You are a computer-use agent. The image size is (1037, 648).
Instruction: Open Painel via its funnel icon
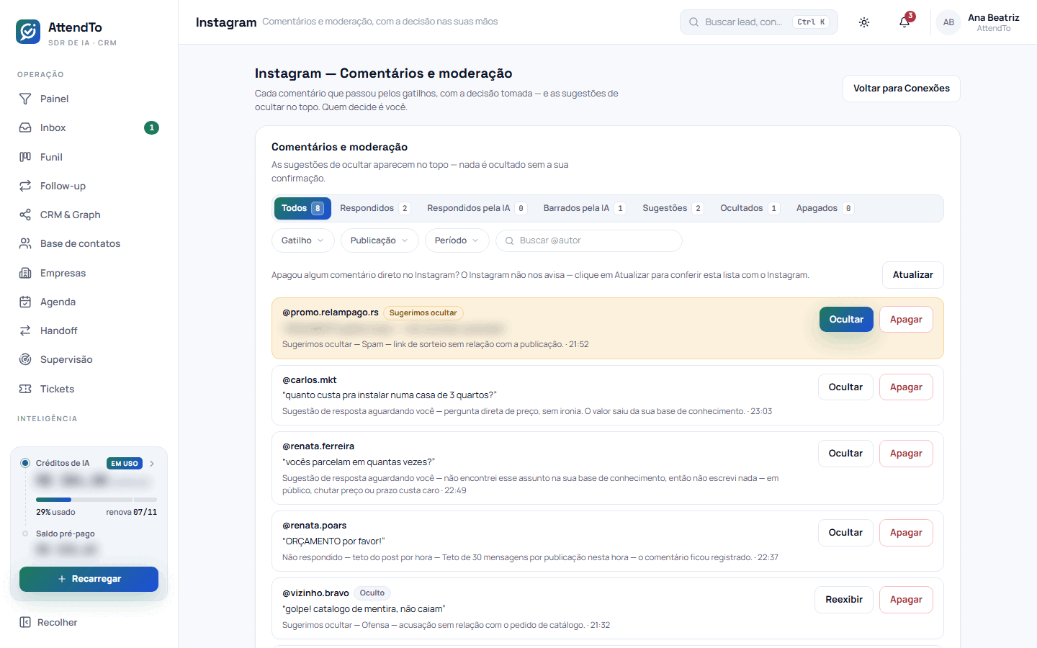pyautogui.click(x=25, y=99)
